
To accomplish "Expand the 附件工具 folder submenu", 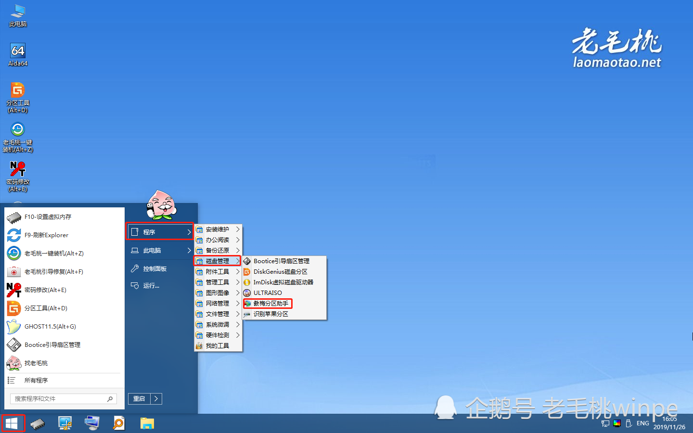I will point(218,272).
